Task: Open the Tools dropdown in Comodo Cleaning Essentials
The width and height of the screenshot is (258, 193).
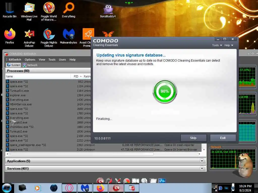Action: point(217,45)
